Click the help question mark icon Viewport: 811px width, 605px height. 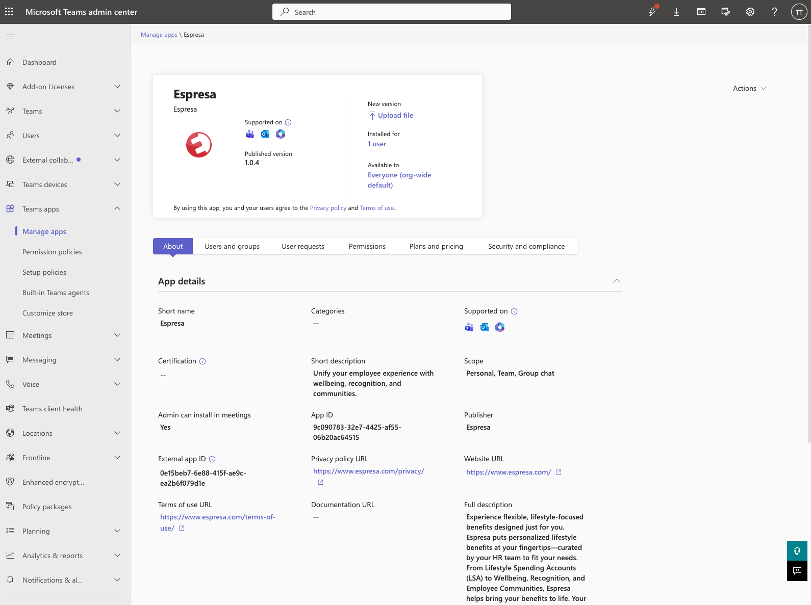point(774,12)
